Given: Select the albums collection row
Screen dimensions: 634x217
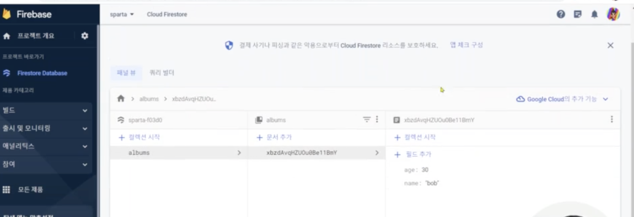Looking at the screenshot, I should (179, 153).
